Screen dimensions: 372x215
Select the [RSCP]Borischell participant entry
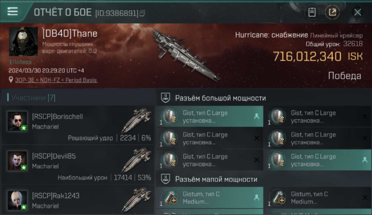(78, 126)
